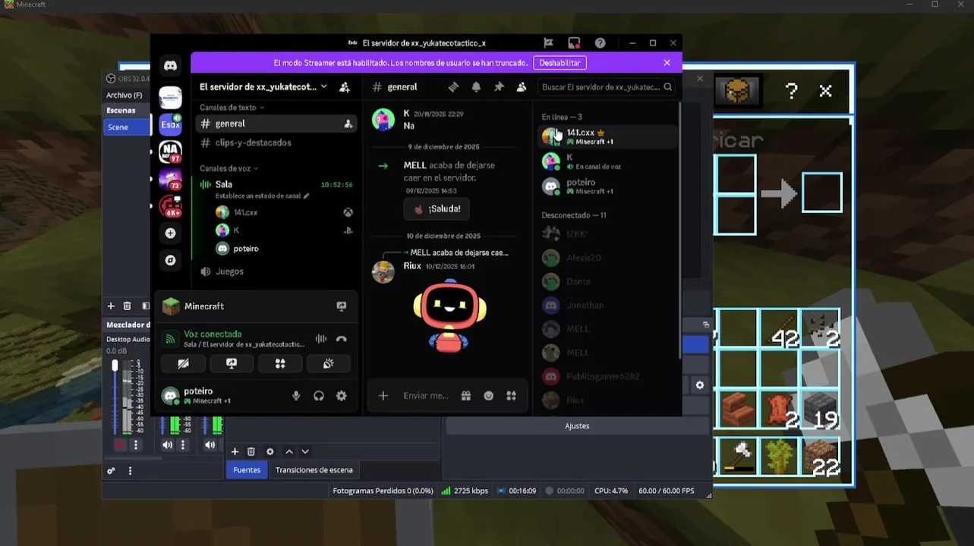Close Minecraft inventory with X icon

pos(826,91)
